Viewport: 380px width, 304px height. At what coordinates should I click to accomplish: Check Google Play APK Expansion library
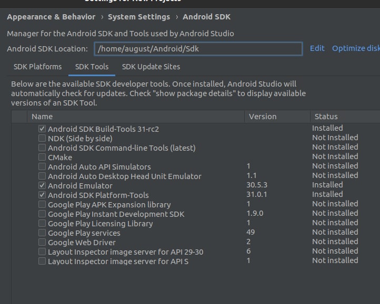[42, 204]
